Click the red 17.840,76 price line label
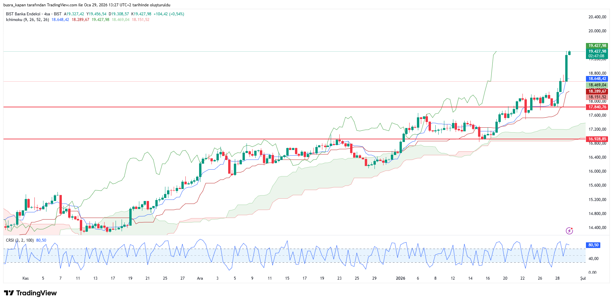This screenshot has height=303, width=613. (597, 107)
